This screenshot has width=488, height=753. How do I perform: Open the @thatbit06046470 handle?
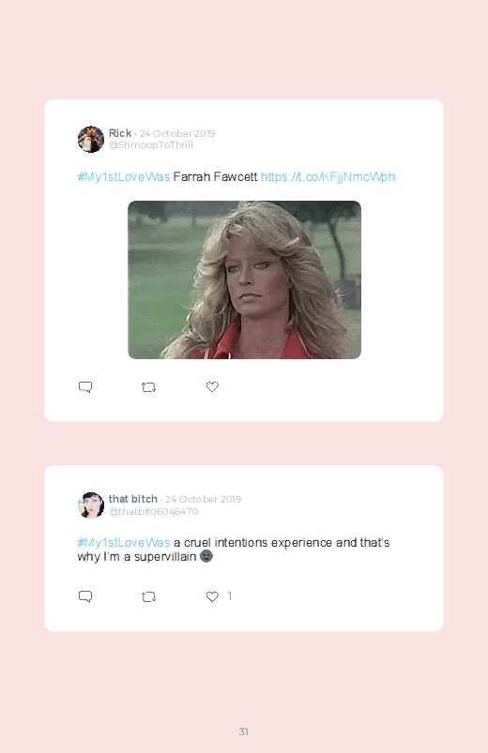[x=153, y=511]
